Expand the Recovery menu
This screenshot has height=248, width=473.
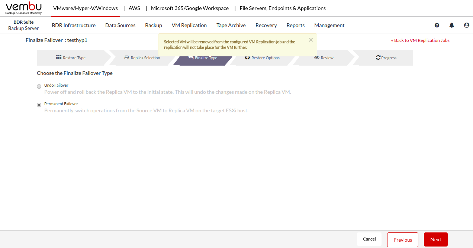[x=266, y=25]
